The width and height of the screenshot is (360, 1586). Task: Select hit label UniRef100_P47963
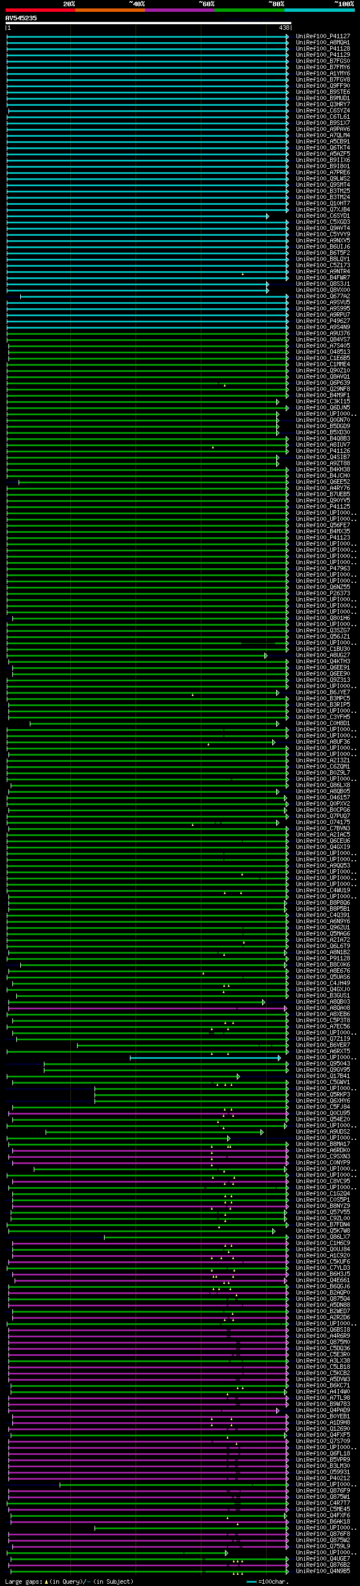(323, 569)
